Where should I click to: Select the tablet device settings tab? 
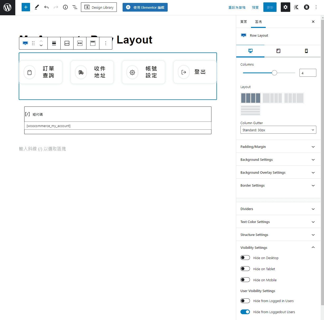(x=278, y=51)
